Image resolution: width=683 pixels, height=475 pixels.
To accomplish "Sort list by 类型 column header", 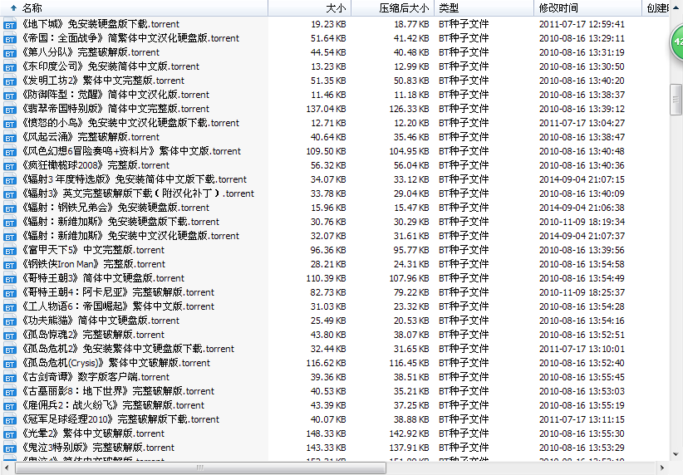I will click(484, 7).
